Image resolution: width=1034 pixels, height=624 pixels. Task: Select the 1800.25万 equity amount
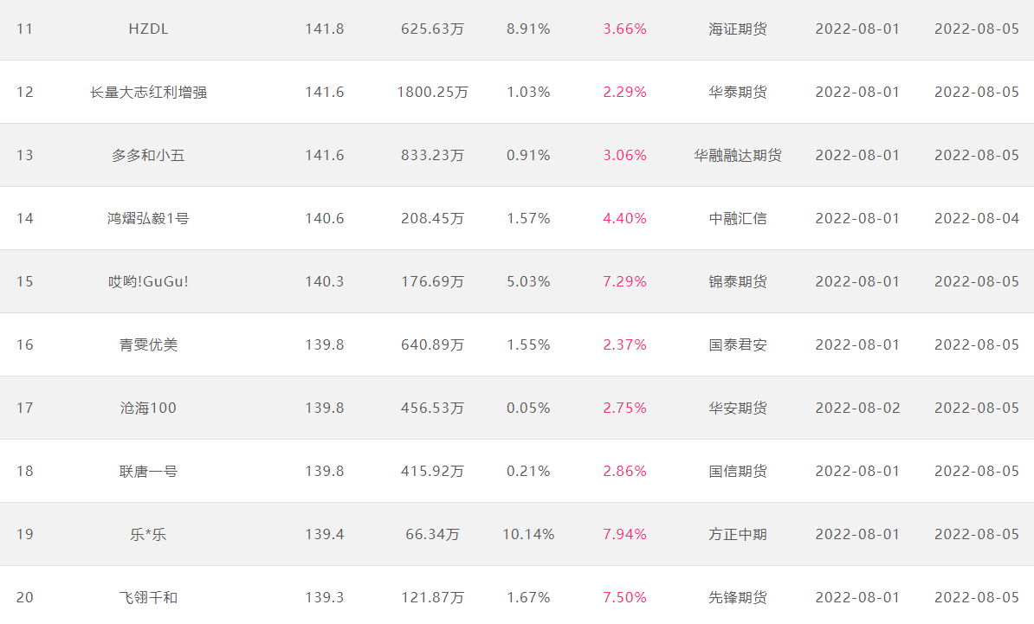click(x=433, y=93)
